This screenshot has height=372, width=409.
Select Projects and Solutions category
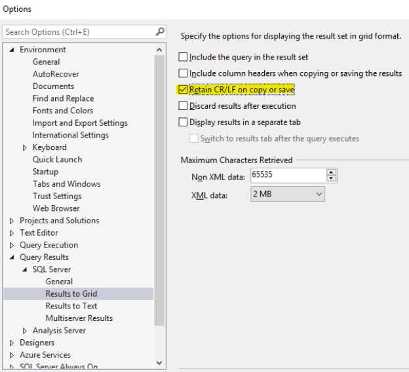click(x=60, y=221)
